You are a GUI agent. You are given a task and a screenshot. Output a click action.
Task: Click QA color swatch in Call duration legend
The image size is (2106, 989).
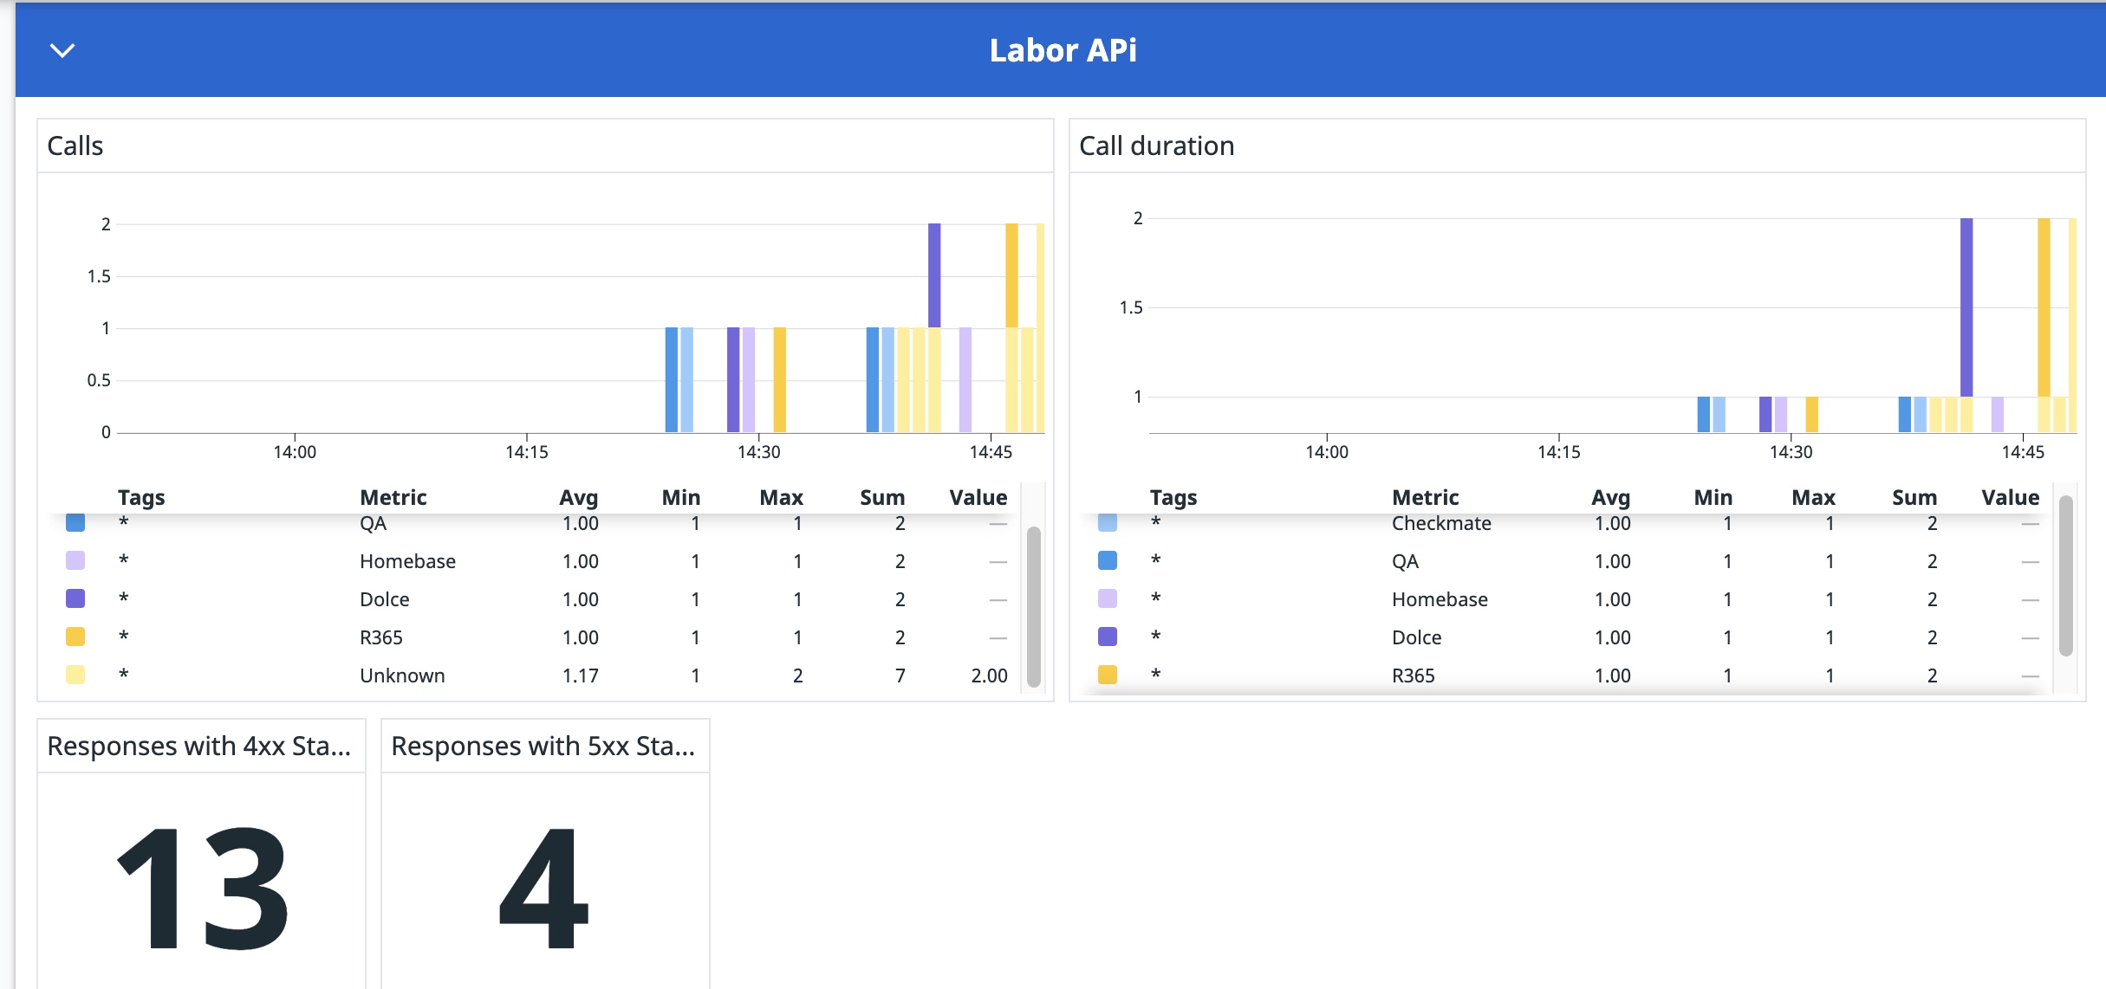pos(1108,560)
